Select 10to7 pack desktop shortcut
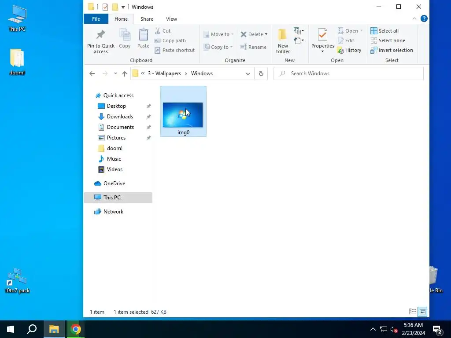Screen dimensions: 451x338 point(17,280)
